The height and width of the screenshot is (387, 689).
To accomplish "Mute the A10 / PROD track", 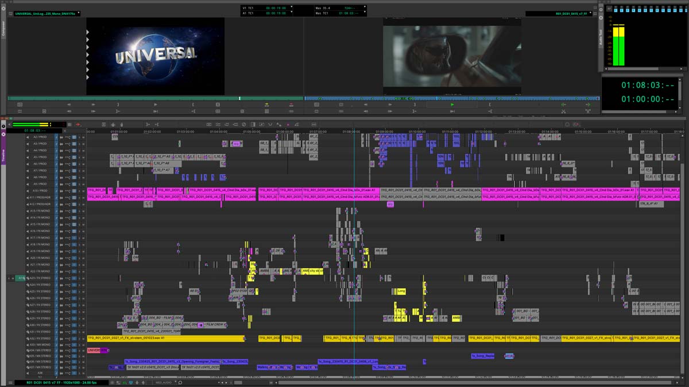I will coord(83,190).
